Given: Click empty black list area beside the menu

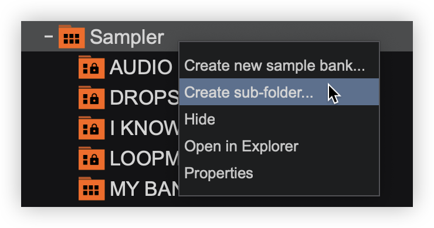Looking at the screenshot, I should (396, 127).
